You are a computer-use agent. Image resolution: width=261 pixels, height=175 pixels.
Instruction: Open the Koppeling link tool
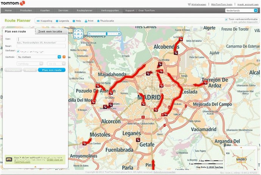click(x=45, y=21)
